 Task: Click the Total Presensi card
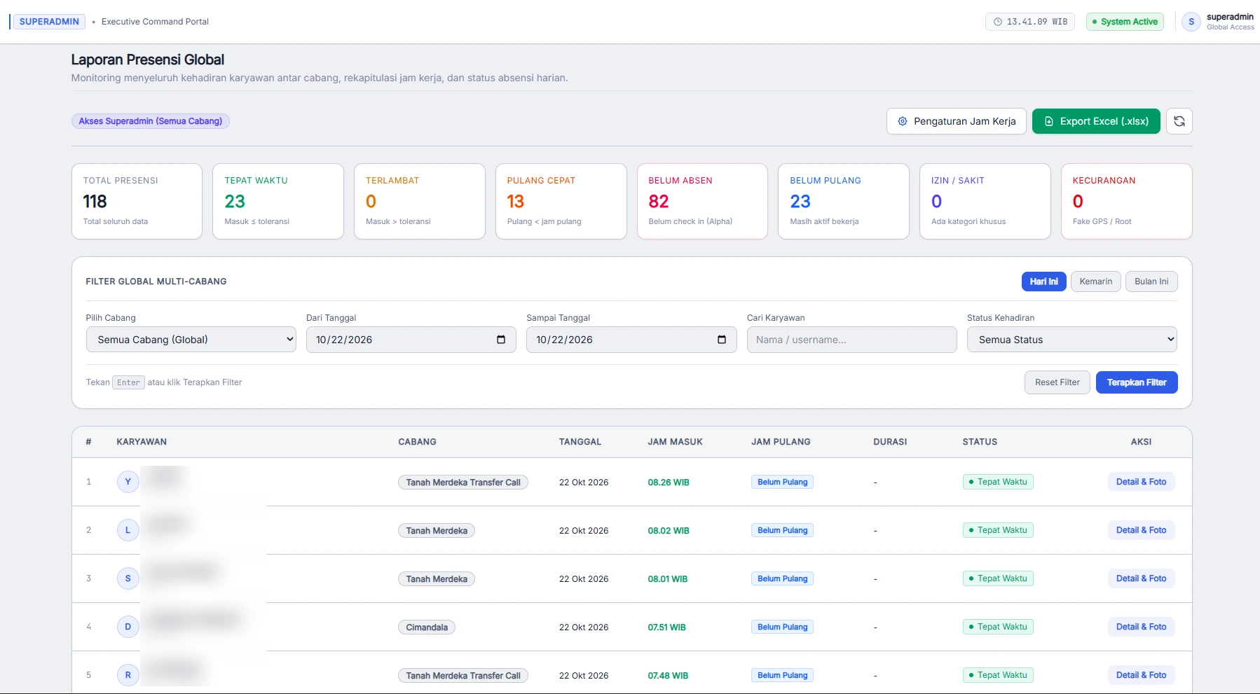[137, 202]
